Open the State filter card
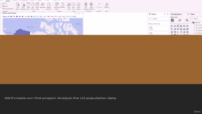The image size is (202, 114). click(x=158, y=33)
